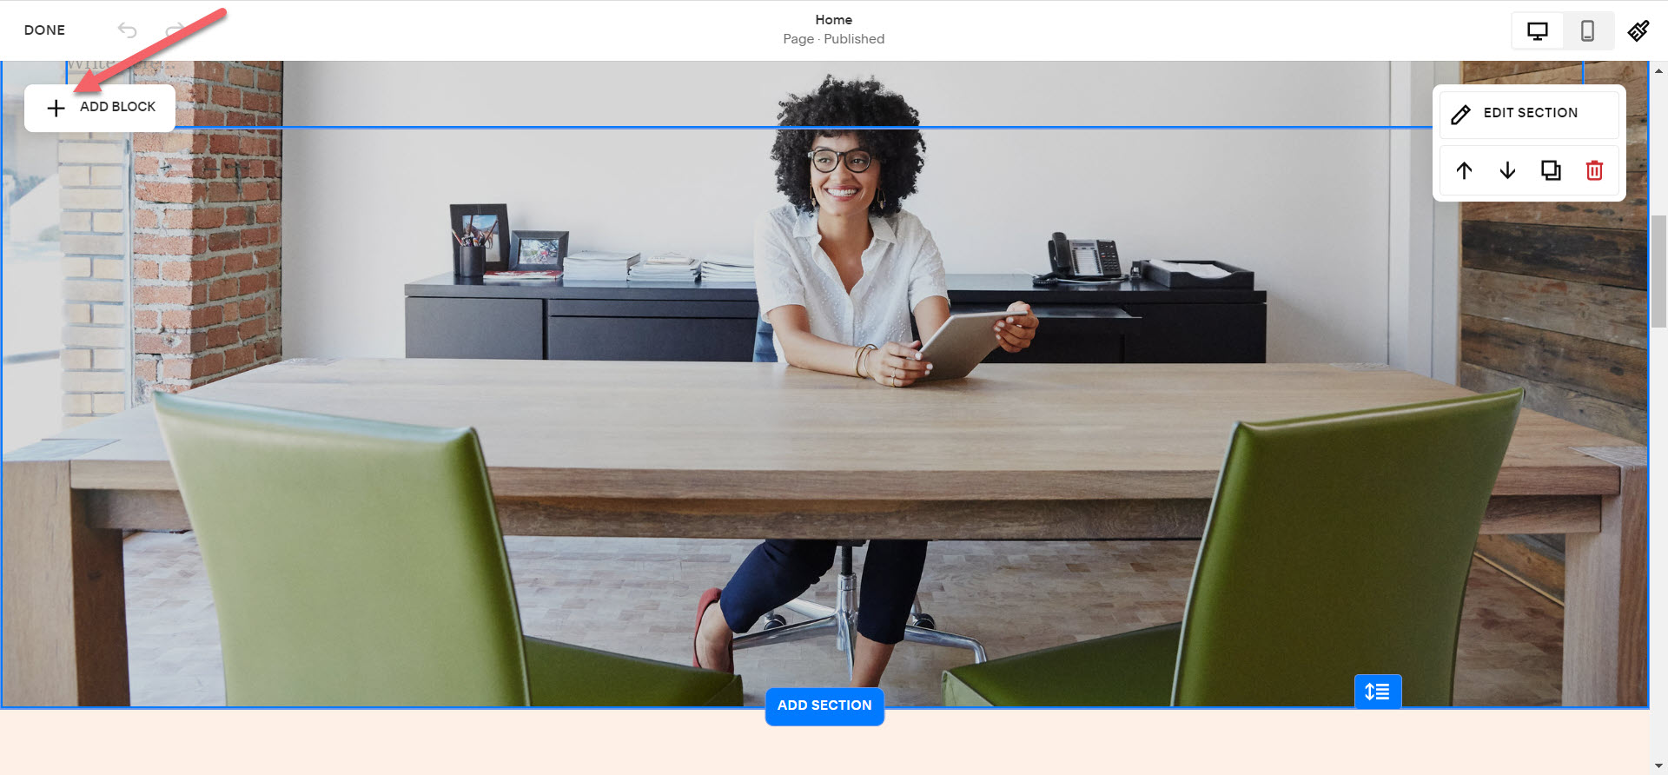1668x775 pixels.
Task: Move the section up with the up arrow
Action: pos(1464,170)
